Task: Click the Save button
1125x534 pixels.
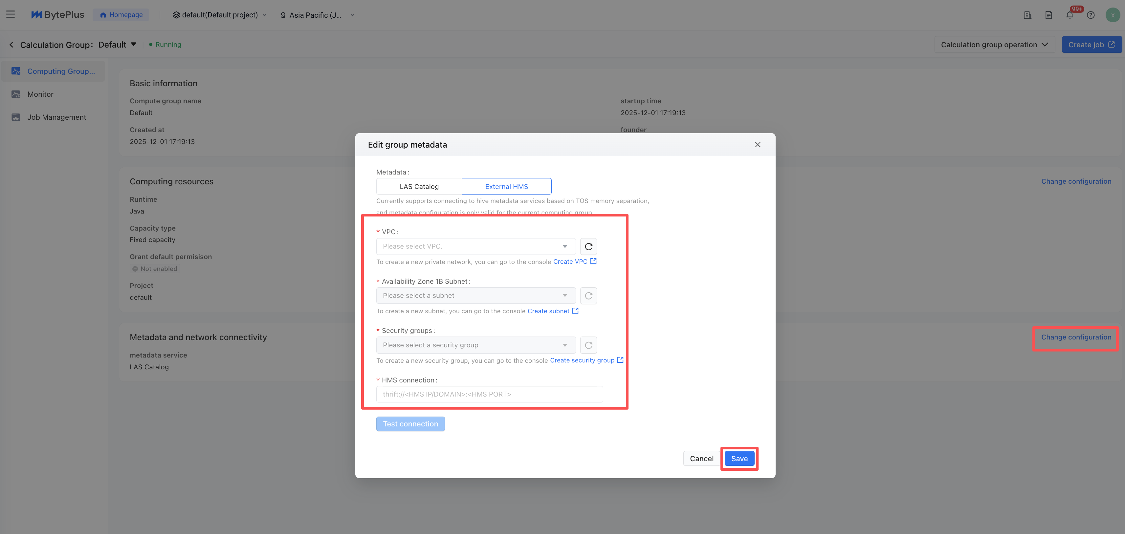Action: click(x=739, y=459)
